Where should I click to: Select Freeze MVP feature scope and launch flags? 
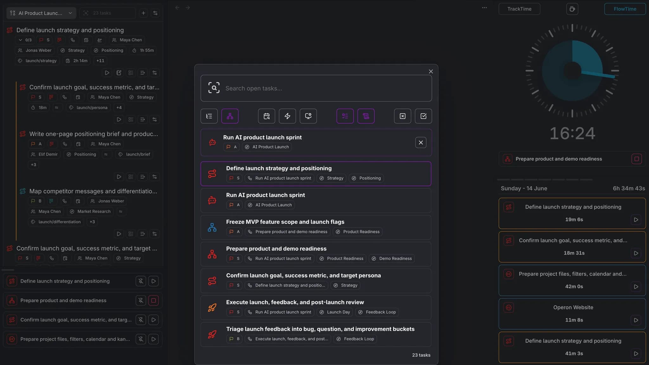(316, 227)
